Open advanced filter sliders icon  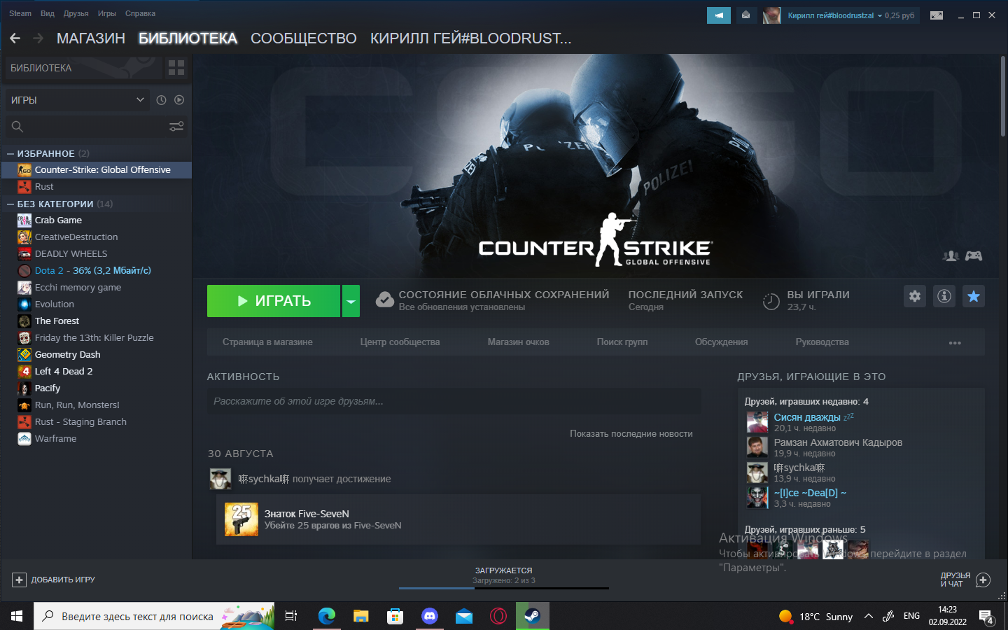coord(176,127)
